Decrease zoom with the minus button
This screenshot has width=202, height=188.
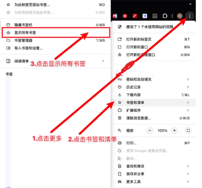pos(150,130)
